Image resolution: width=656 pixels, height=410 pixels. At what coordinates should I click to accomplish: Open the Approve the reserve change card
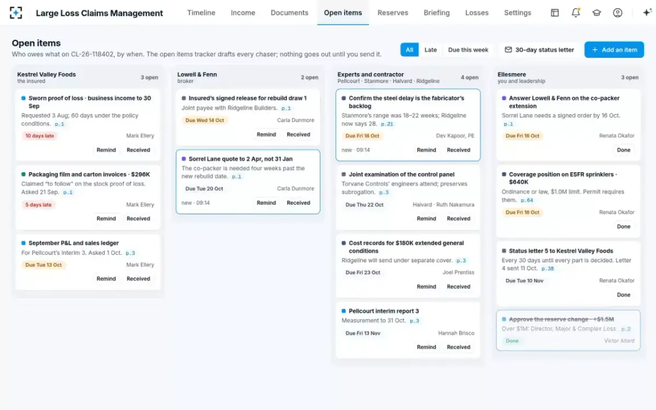point(568,330)
